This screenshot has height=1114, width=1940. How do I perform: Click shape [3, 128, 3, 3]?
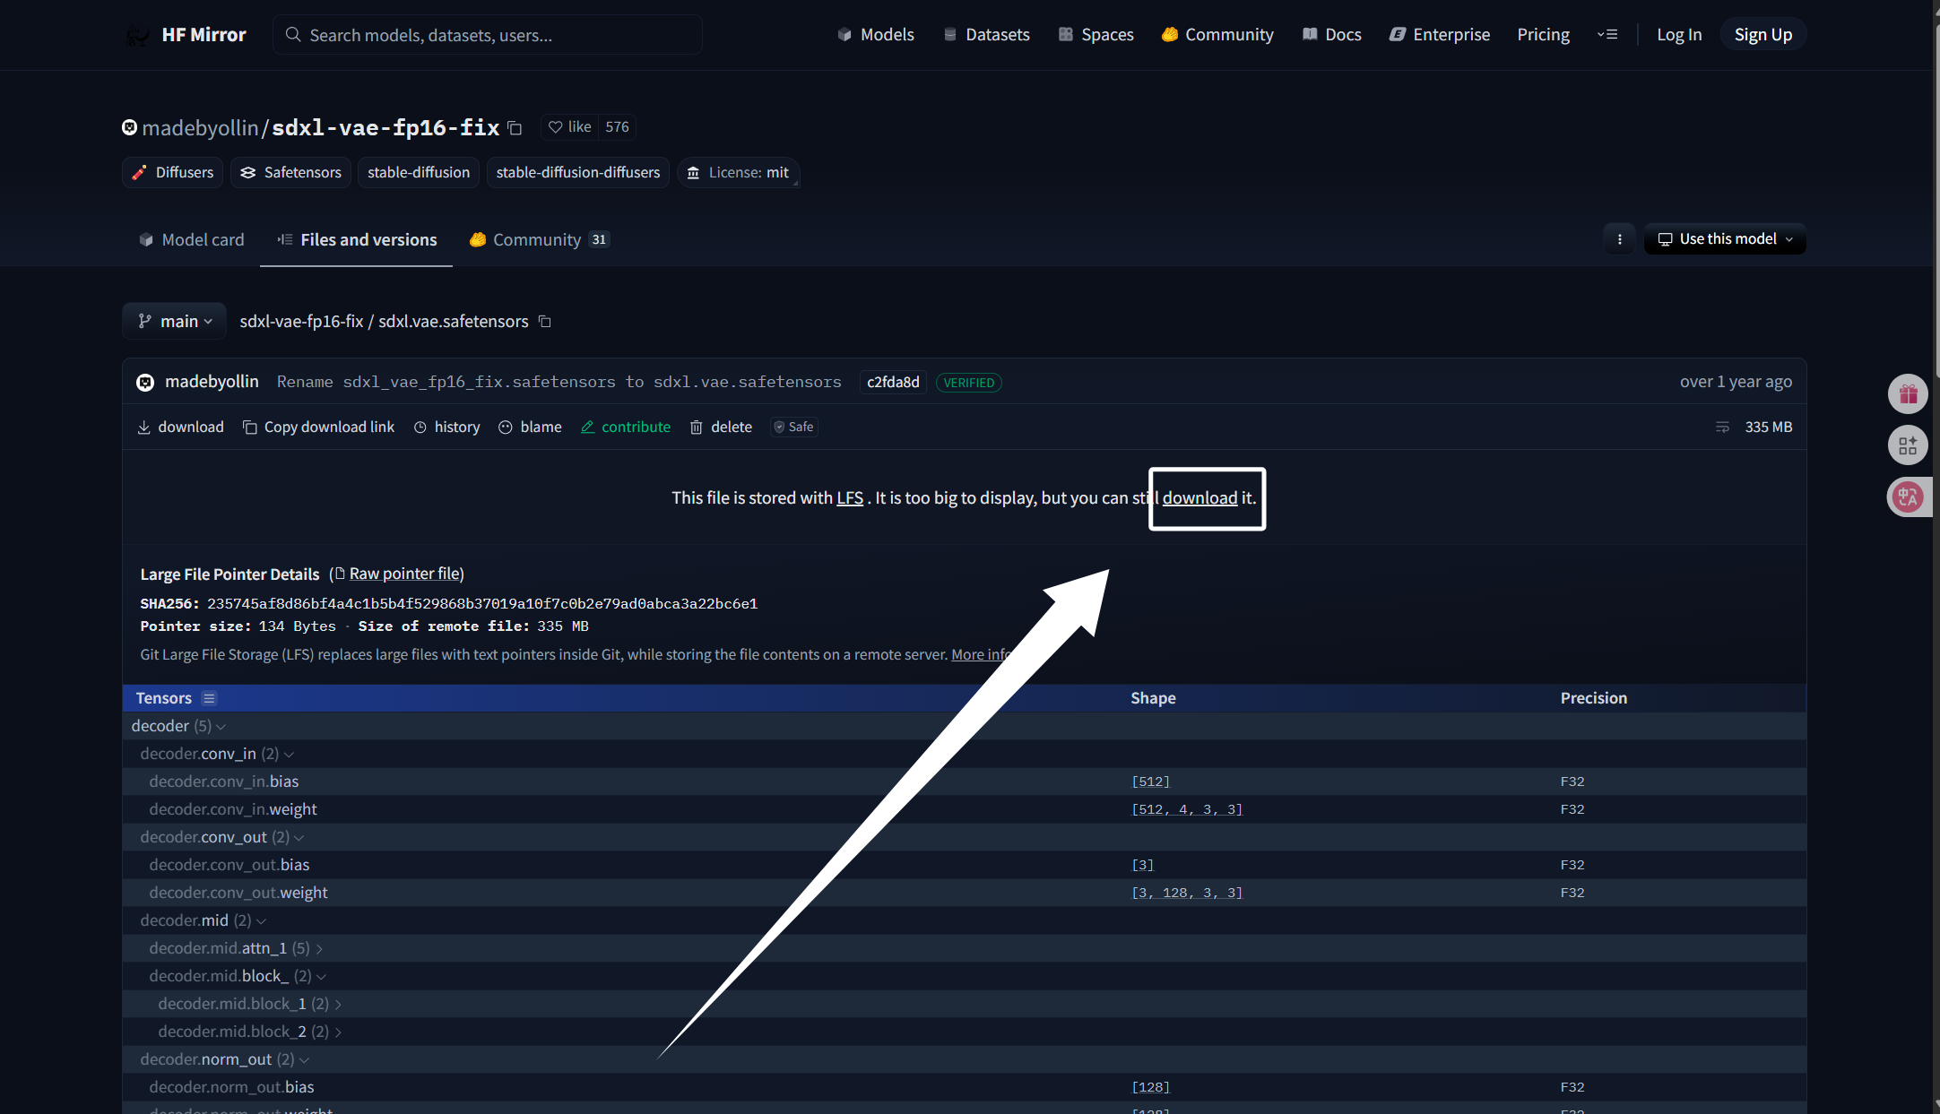point(1186,893)
